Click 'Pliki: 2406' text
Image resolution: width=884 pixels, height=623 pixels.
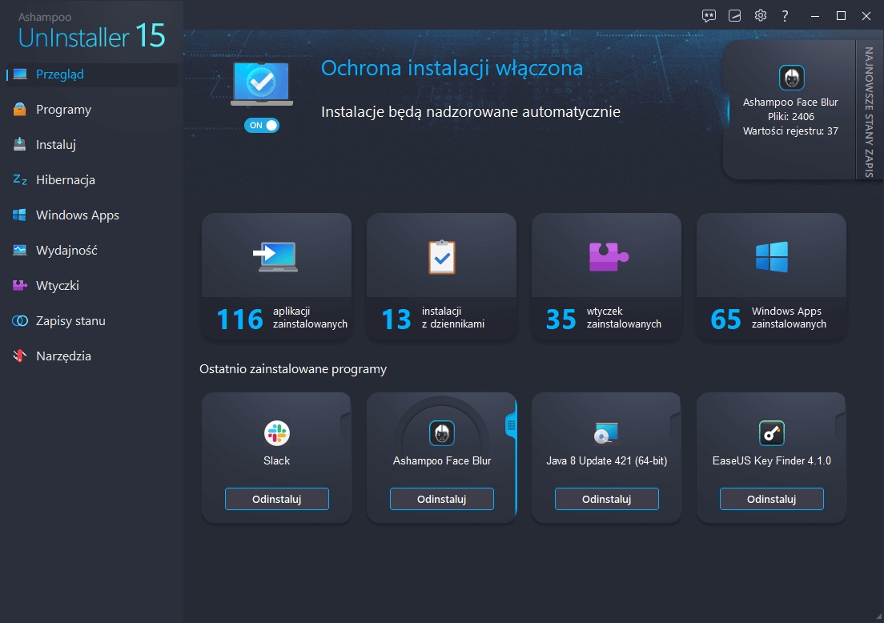[x=791, y=117]
